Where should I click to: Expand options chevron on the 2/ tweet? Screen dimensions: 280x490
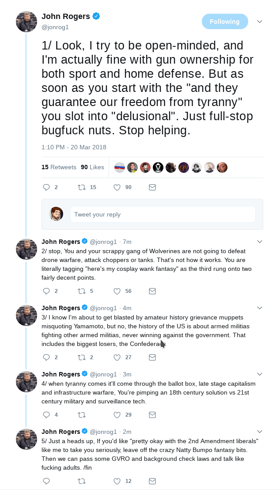(x=260, y=242)
